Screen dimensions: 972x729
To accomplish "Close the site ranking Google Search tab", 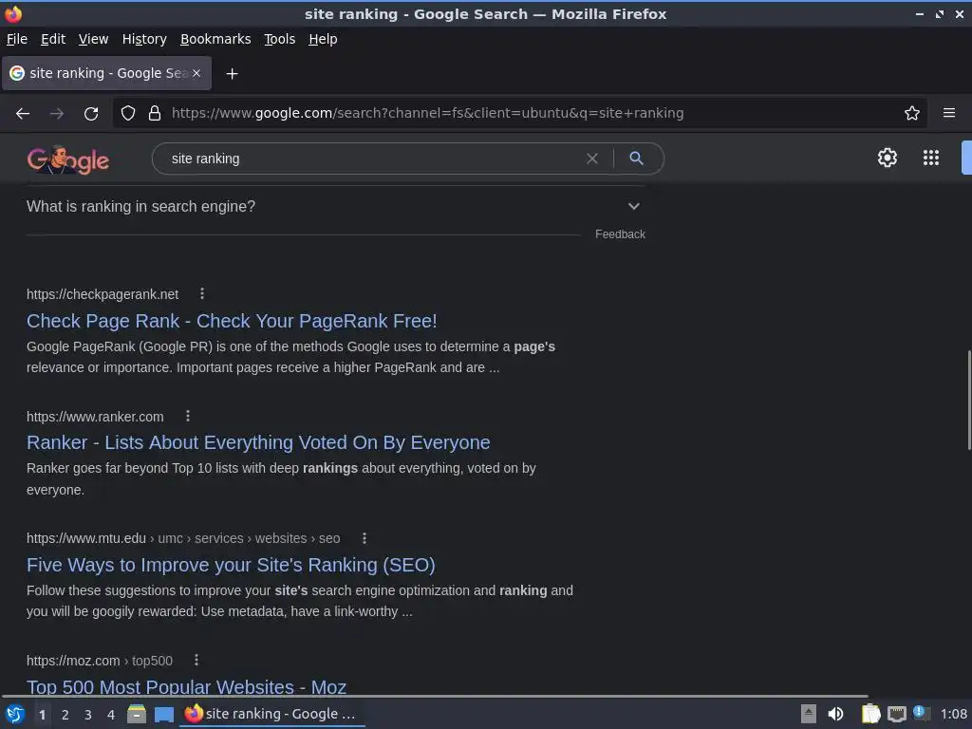I will (196, 73).
